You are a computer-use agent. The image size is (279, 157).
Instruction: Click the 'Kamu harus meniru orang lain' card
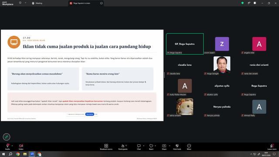118,79
